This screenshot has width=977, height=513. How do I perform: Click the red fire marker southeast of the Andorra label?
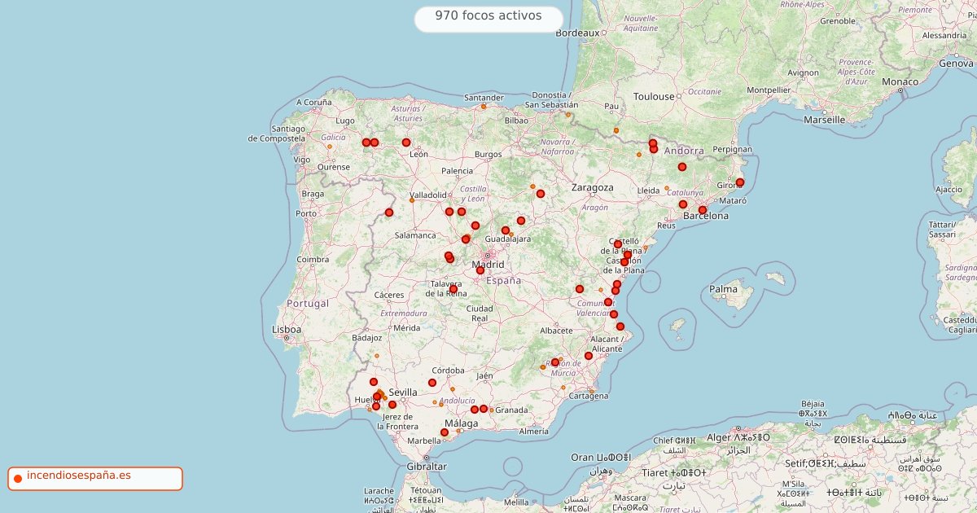(682, 167)
